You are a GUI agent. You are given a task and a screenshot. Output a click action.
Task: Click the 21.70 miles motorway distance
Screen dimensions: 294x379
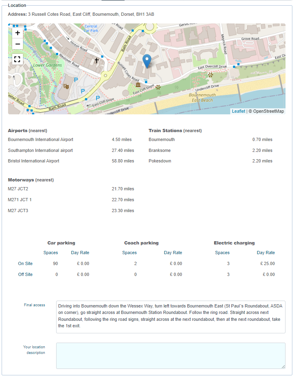pos(123,189)
